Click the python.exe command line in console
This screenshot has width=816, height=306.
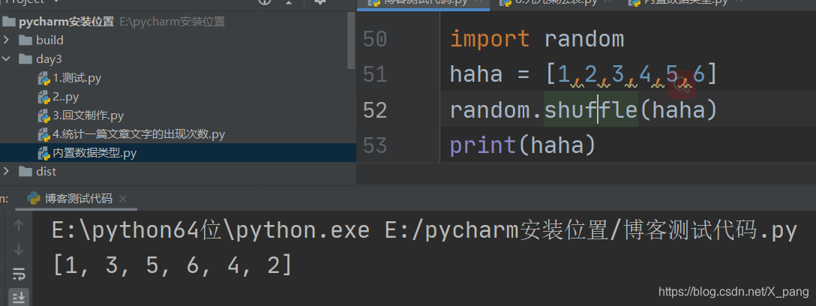click(x=424, y=230)
